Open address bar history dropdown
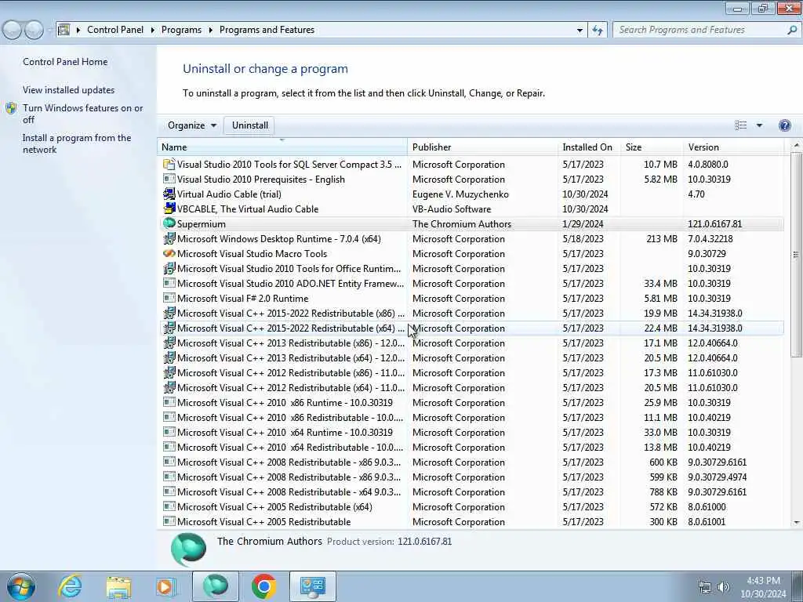The height and width of the screenshot is (602, 803). click(580, 31)
